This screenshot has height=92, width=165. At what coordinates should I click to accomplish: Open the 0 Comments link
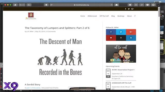pos(51,31)
